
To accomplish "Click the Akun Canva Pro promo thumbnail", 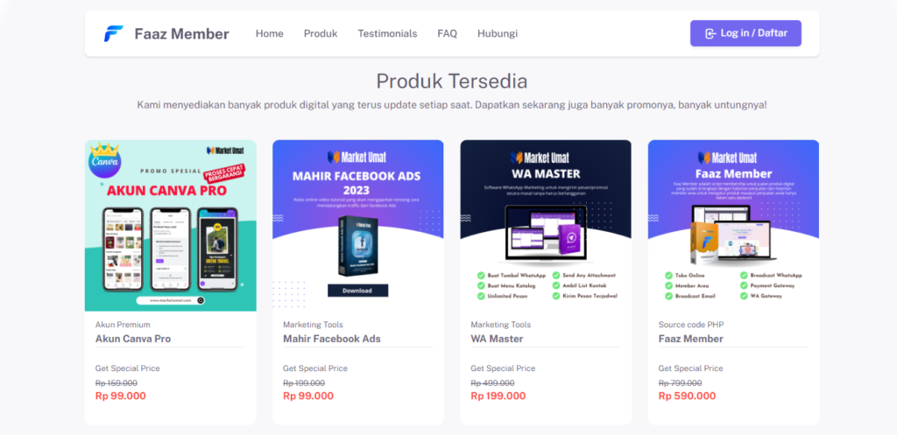I will point(171,226).
